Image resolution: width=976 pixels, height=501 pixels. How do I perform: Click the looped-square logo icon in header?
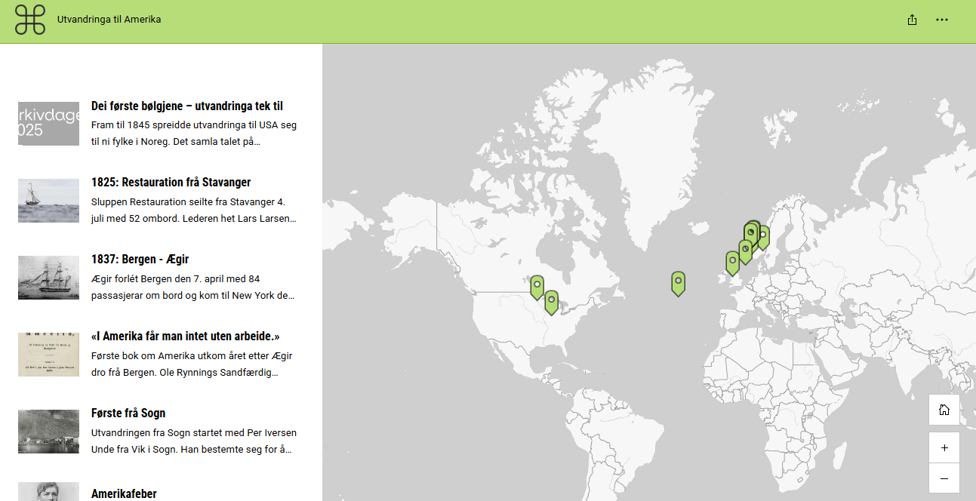pyautogui.click(x=30, y=20)
